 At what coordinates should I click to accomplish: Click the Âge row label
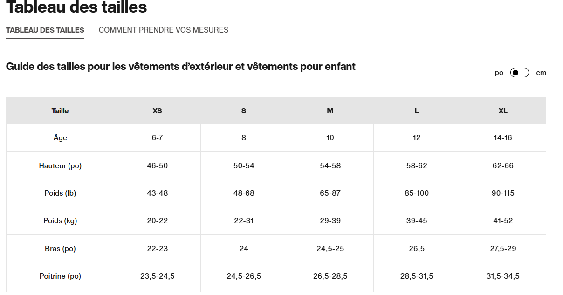(60, 138)
